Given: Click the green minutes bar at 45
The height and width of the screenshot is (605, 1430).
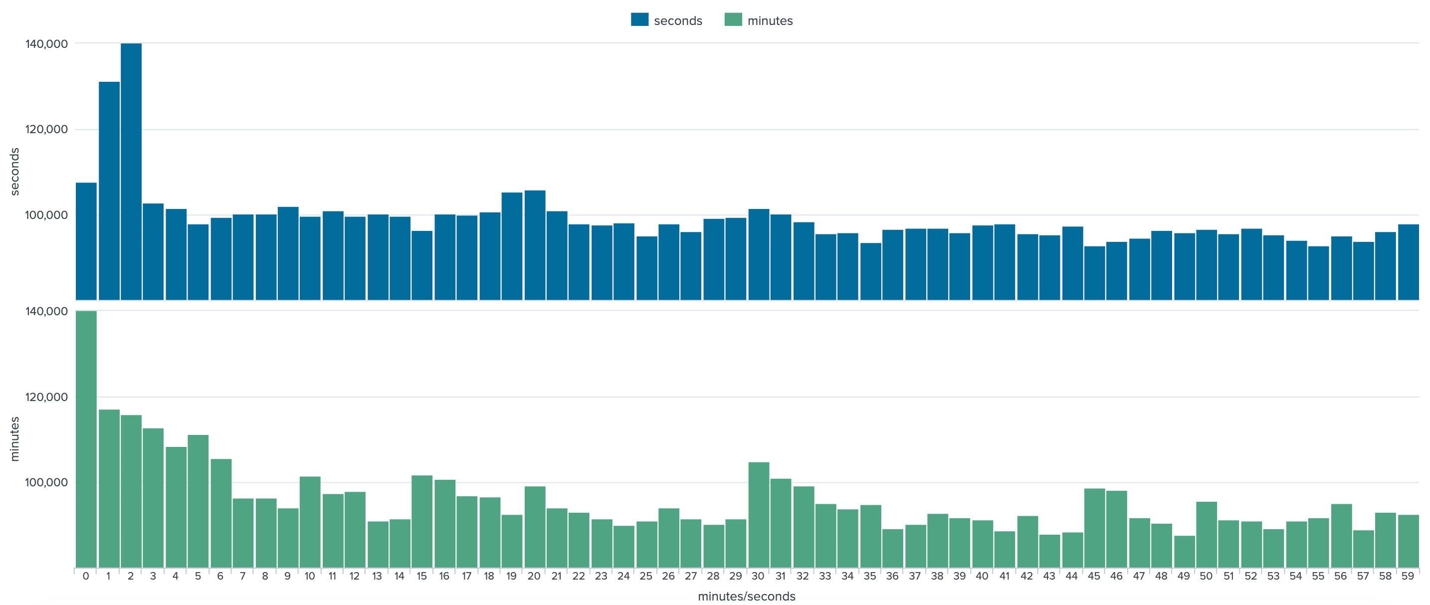Looking at the screenshot, I should 1095,528.
